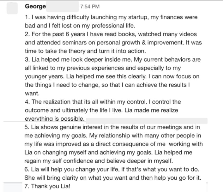The image size is (223, 192).
Task: Click the line "5. Lia shows genuine interest"
Action: pyautogui.click(x=112, y=127)
